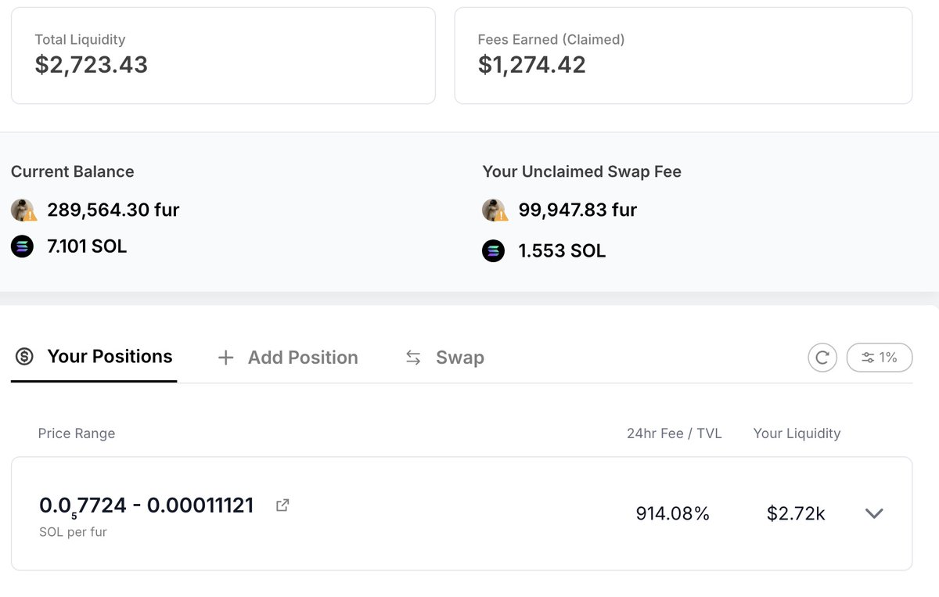
Task: Click the 914.08% fee/TVL value
Action: [672, 513]
